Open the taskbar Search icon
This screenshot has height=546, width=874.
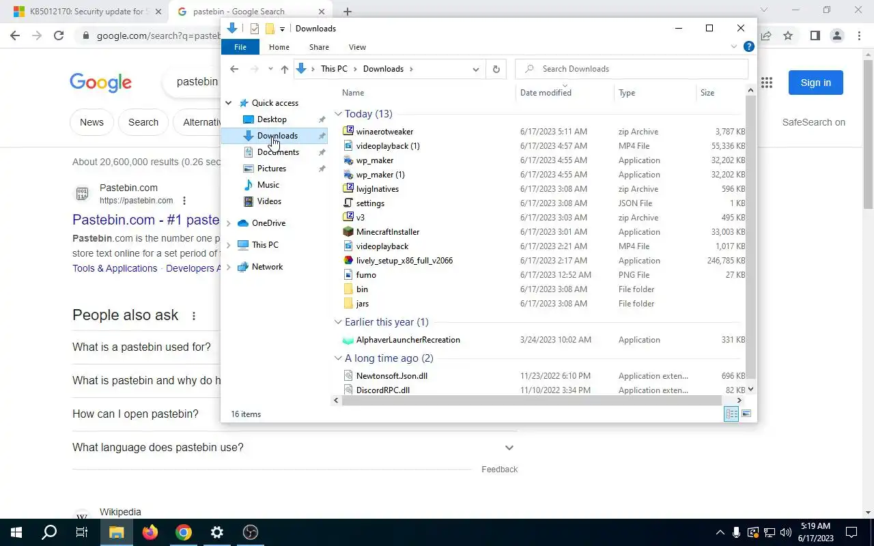point(49,532)
